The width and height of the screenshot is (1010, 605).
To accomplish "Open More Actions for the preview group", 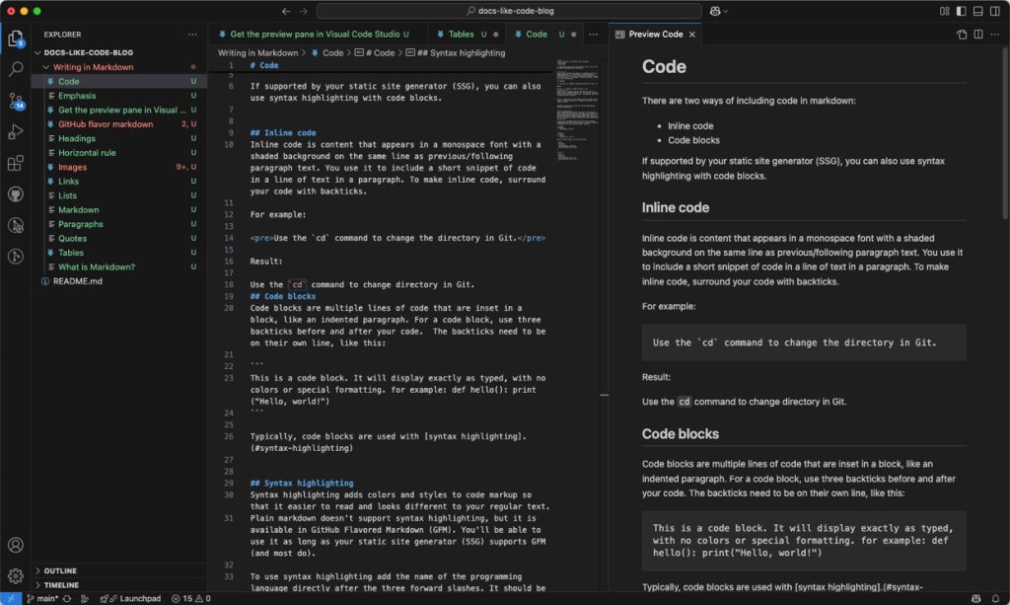I will [995, 35].
